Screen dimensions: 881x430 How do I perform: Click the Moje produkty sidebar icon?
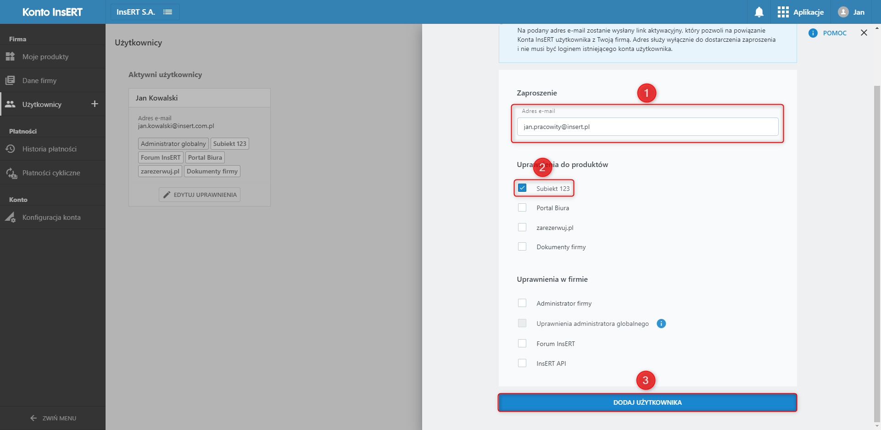pyautogui.click(x=10, y=56)
